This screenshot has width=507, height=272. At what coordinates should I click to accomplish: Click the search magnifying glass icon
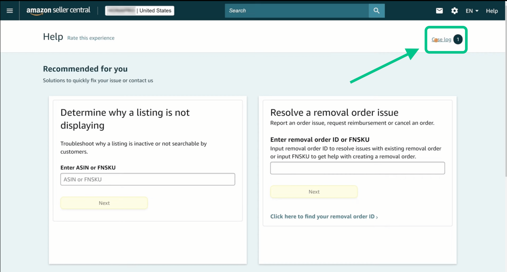point(377,10)
